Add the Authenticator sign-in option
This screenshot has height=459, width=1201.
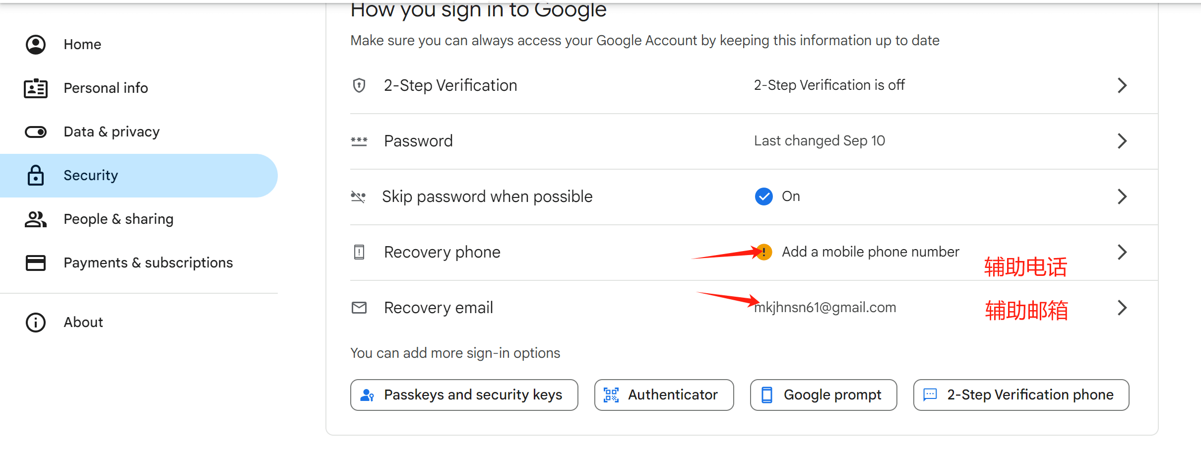click(x=664, y=395)
